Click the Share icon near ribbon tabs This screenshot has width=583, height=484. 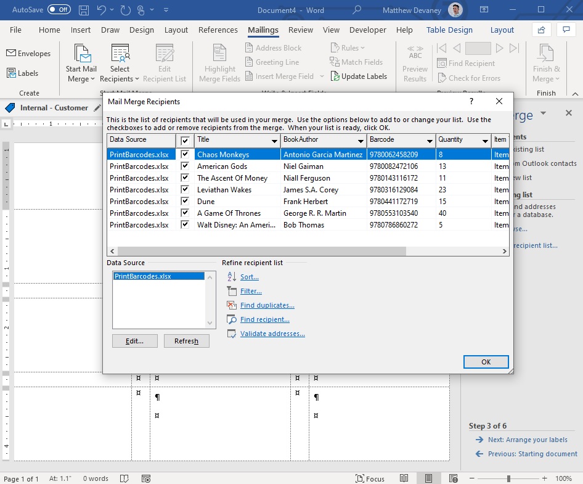point(541,30)
